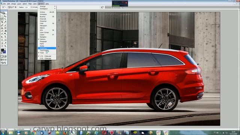The image size is (240, 135).
Task: Expand the Workspace submenu
Action: [x=47, y=9]
